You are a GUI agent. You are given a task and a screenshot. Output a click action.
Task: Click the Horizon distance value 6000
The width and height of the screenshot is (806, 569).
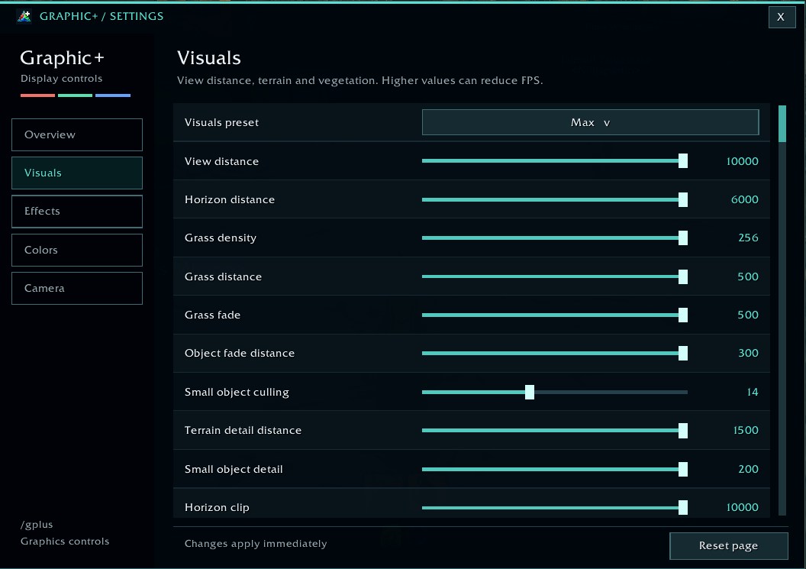[x=744, y=199]
